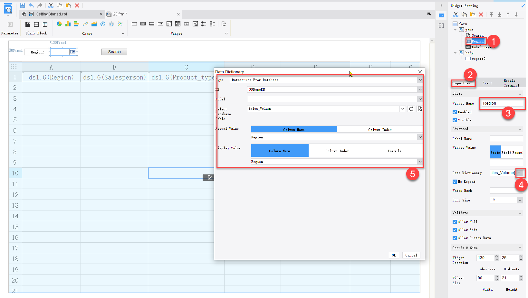
Task: Switch to the Event tab
Action: coord(487,83)
